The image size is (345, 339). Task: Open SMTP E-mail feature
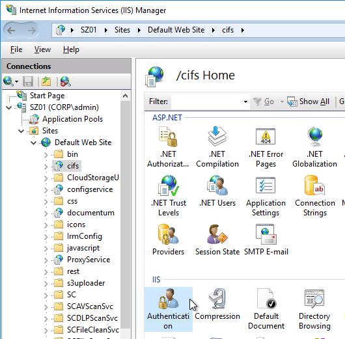(266, 240)
